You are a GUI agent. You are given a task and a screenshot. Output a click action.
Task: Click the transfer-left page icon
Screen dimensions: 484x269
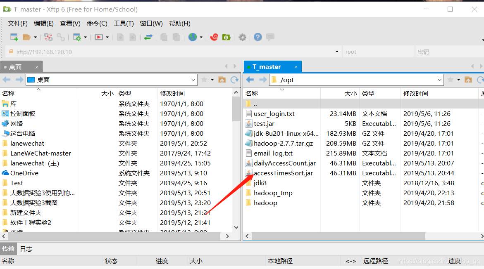[120, 37]
